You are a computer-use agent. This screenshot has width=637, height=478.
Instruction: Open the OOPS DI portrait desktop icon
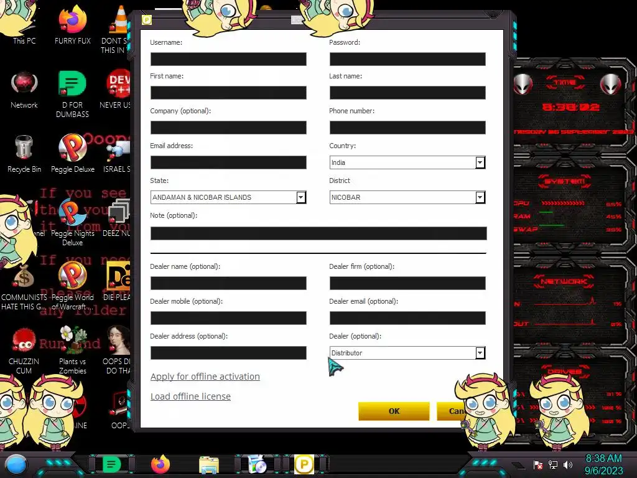pyautogui.click(x=117, y=350)
